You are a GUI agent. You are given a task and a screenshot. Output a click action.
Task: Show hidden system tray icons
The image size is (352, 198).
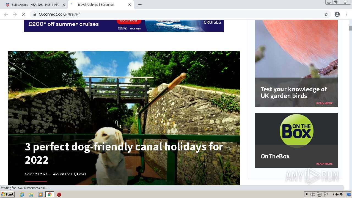(307, 194)
